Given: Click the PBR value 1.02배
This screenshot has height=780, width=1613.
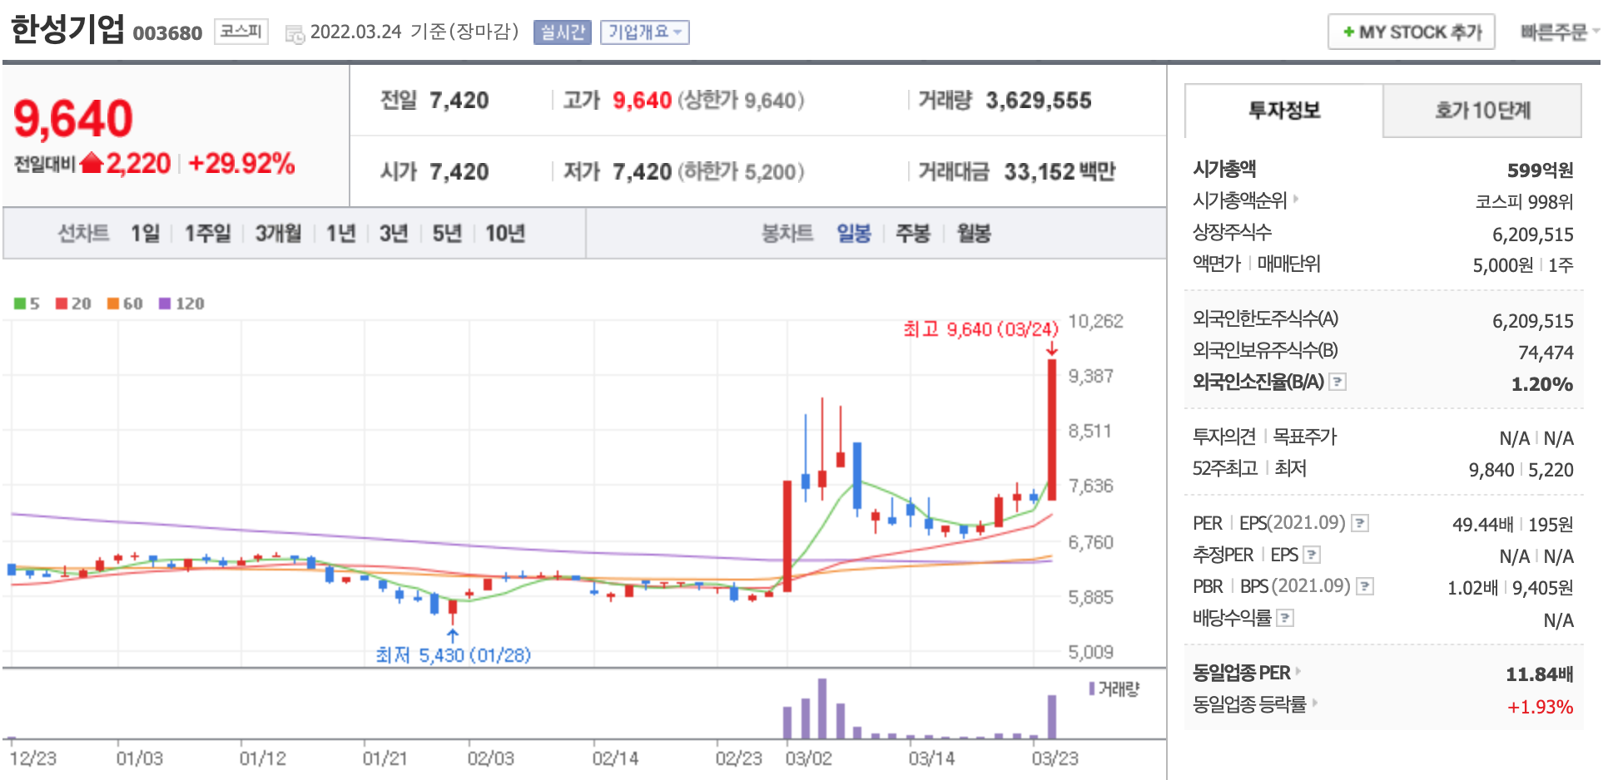Looking at the screenshot, I should pos(1472,588).
